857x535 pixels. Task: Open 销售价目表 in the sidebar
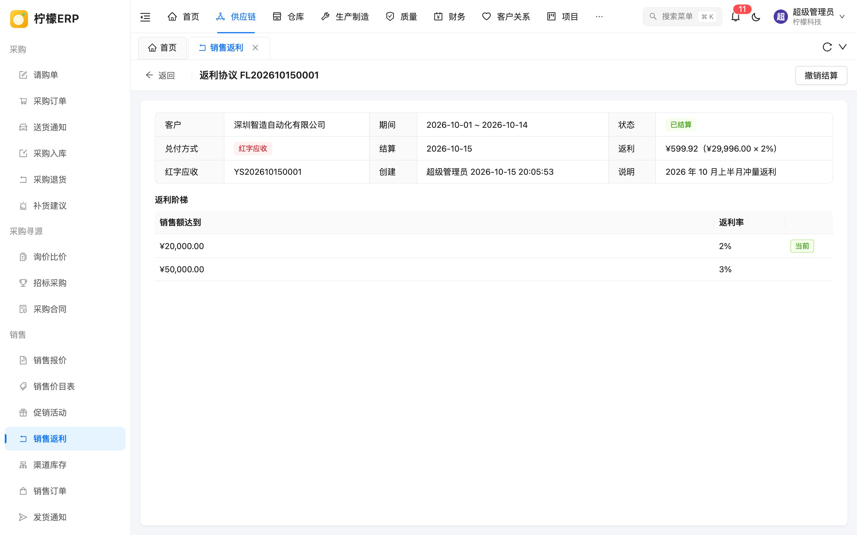tap(65, 386)
